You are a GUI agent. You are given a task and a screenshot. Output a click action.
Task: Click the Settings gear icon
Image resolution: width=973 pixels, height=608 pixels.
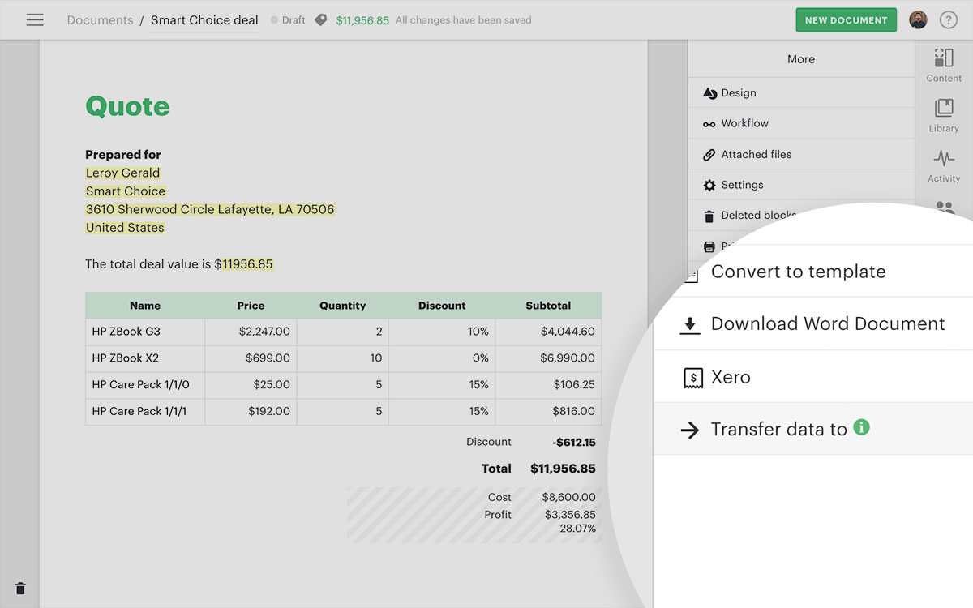click(709, 185)
